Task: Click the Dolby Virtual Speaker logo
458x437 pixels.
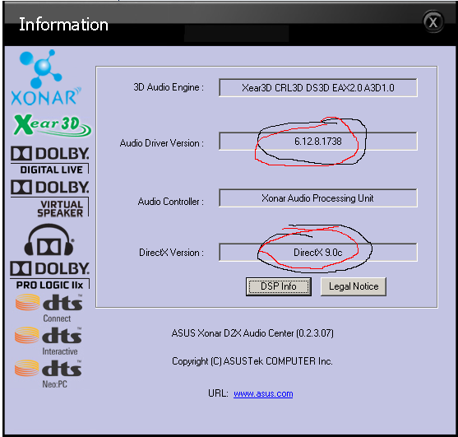Action: coord(50,198)
